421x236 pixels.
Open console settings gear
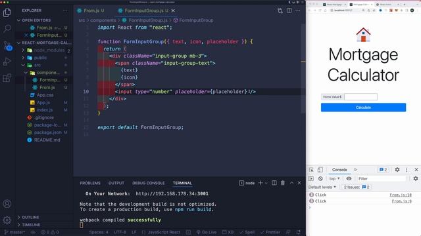coord(416,178)
